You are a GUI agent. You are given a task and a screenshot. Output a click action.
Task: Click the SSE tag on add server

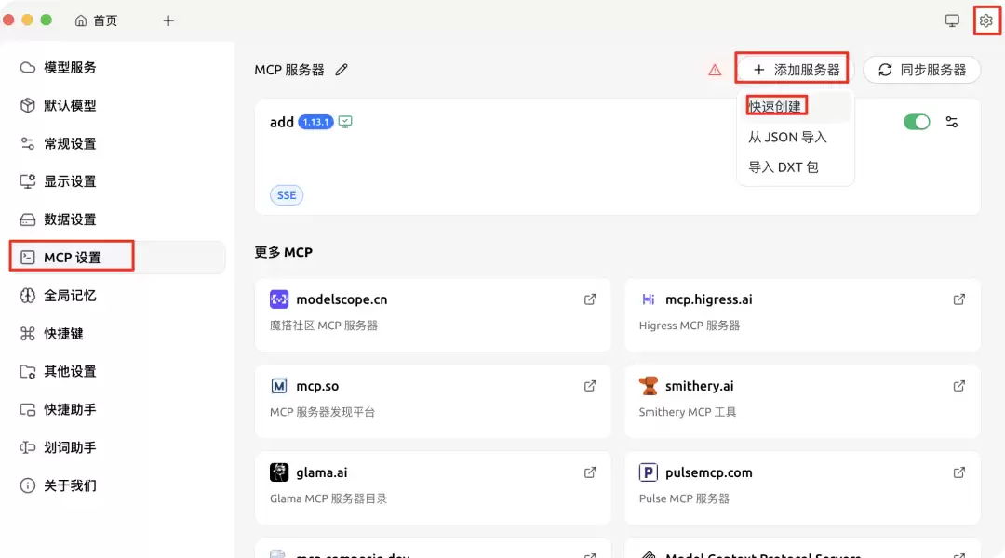[x=287, y=195]
